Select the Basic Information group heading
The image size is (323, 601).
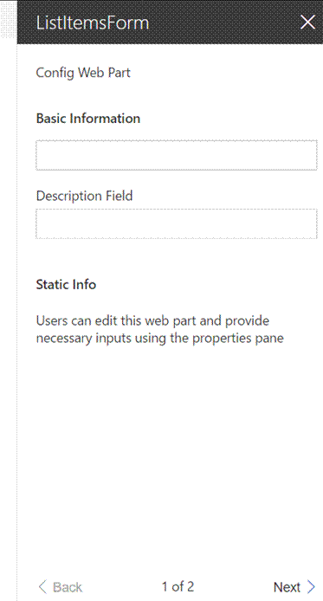tap(88, 118)
